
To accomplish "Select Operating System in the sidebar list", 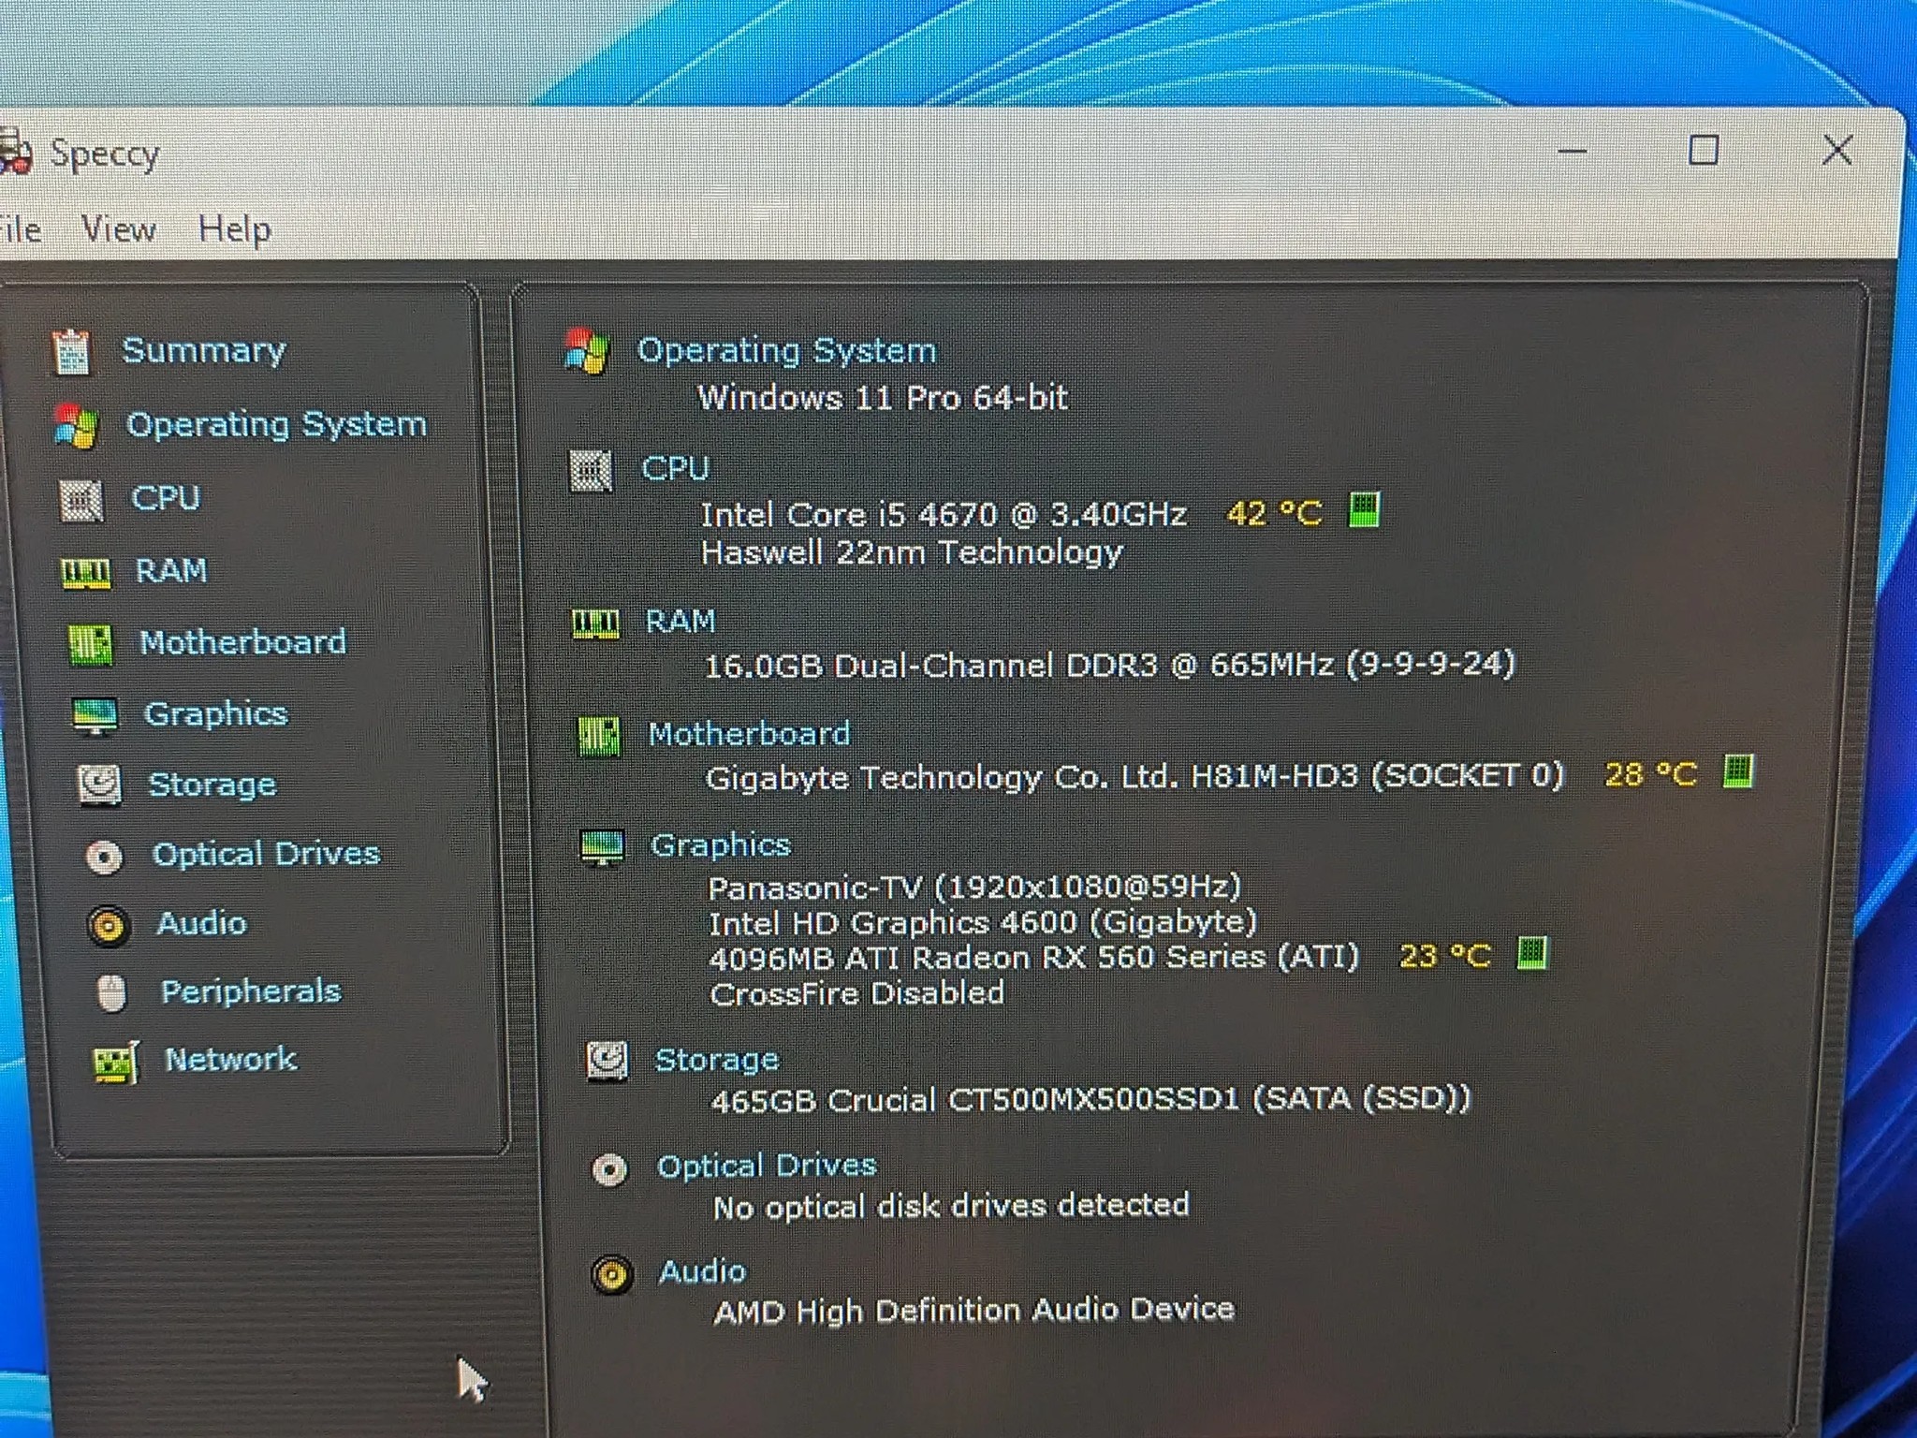I will tap(276, 424).
